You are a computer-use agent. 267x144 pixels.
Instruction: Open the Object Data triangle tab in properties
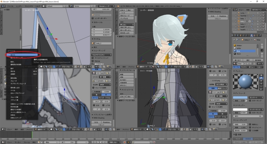point(249,35)
